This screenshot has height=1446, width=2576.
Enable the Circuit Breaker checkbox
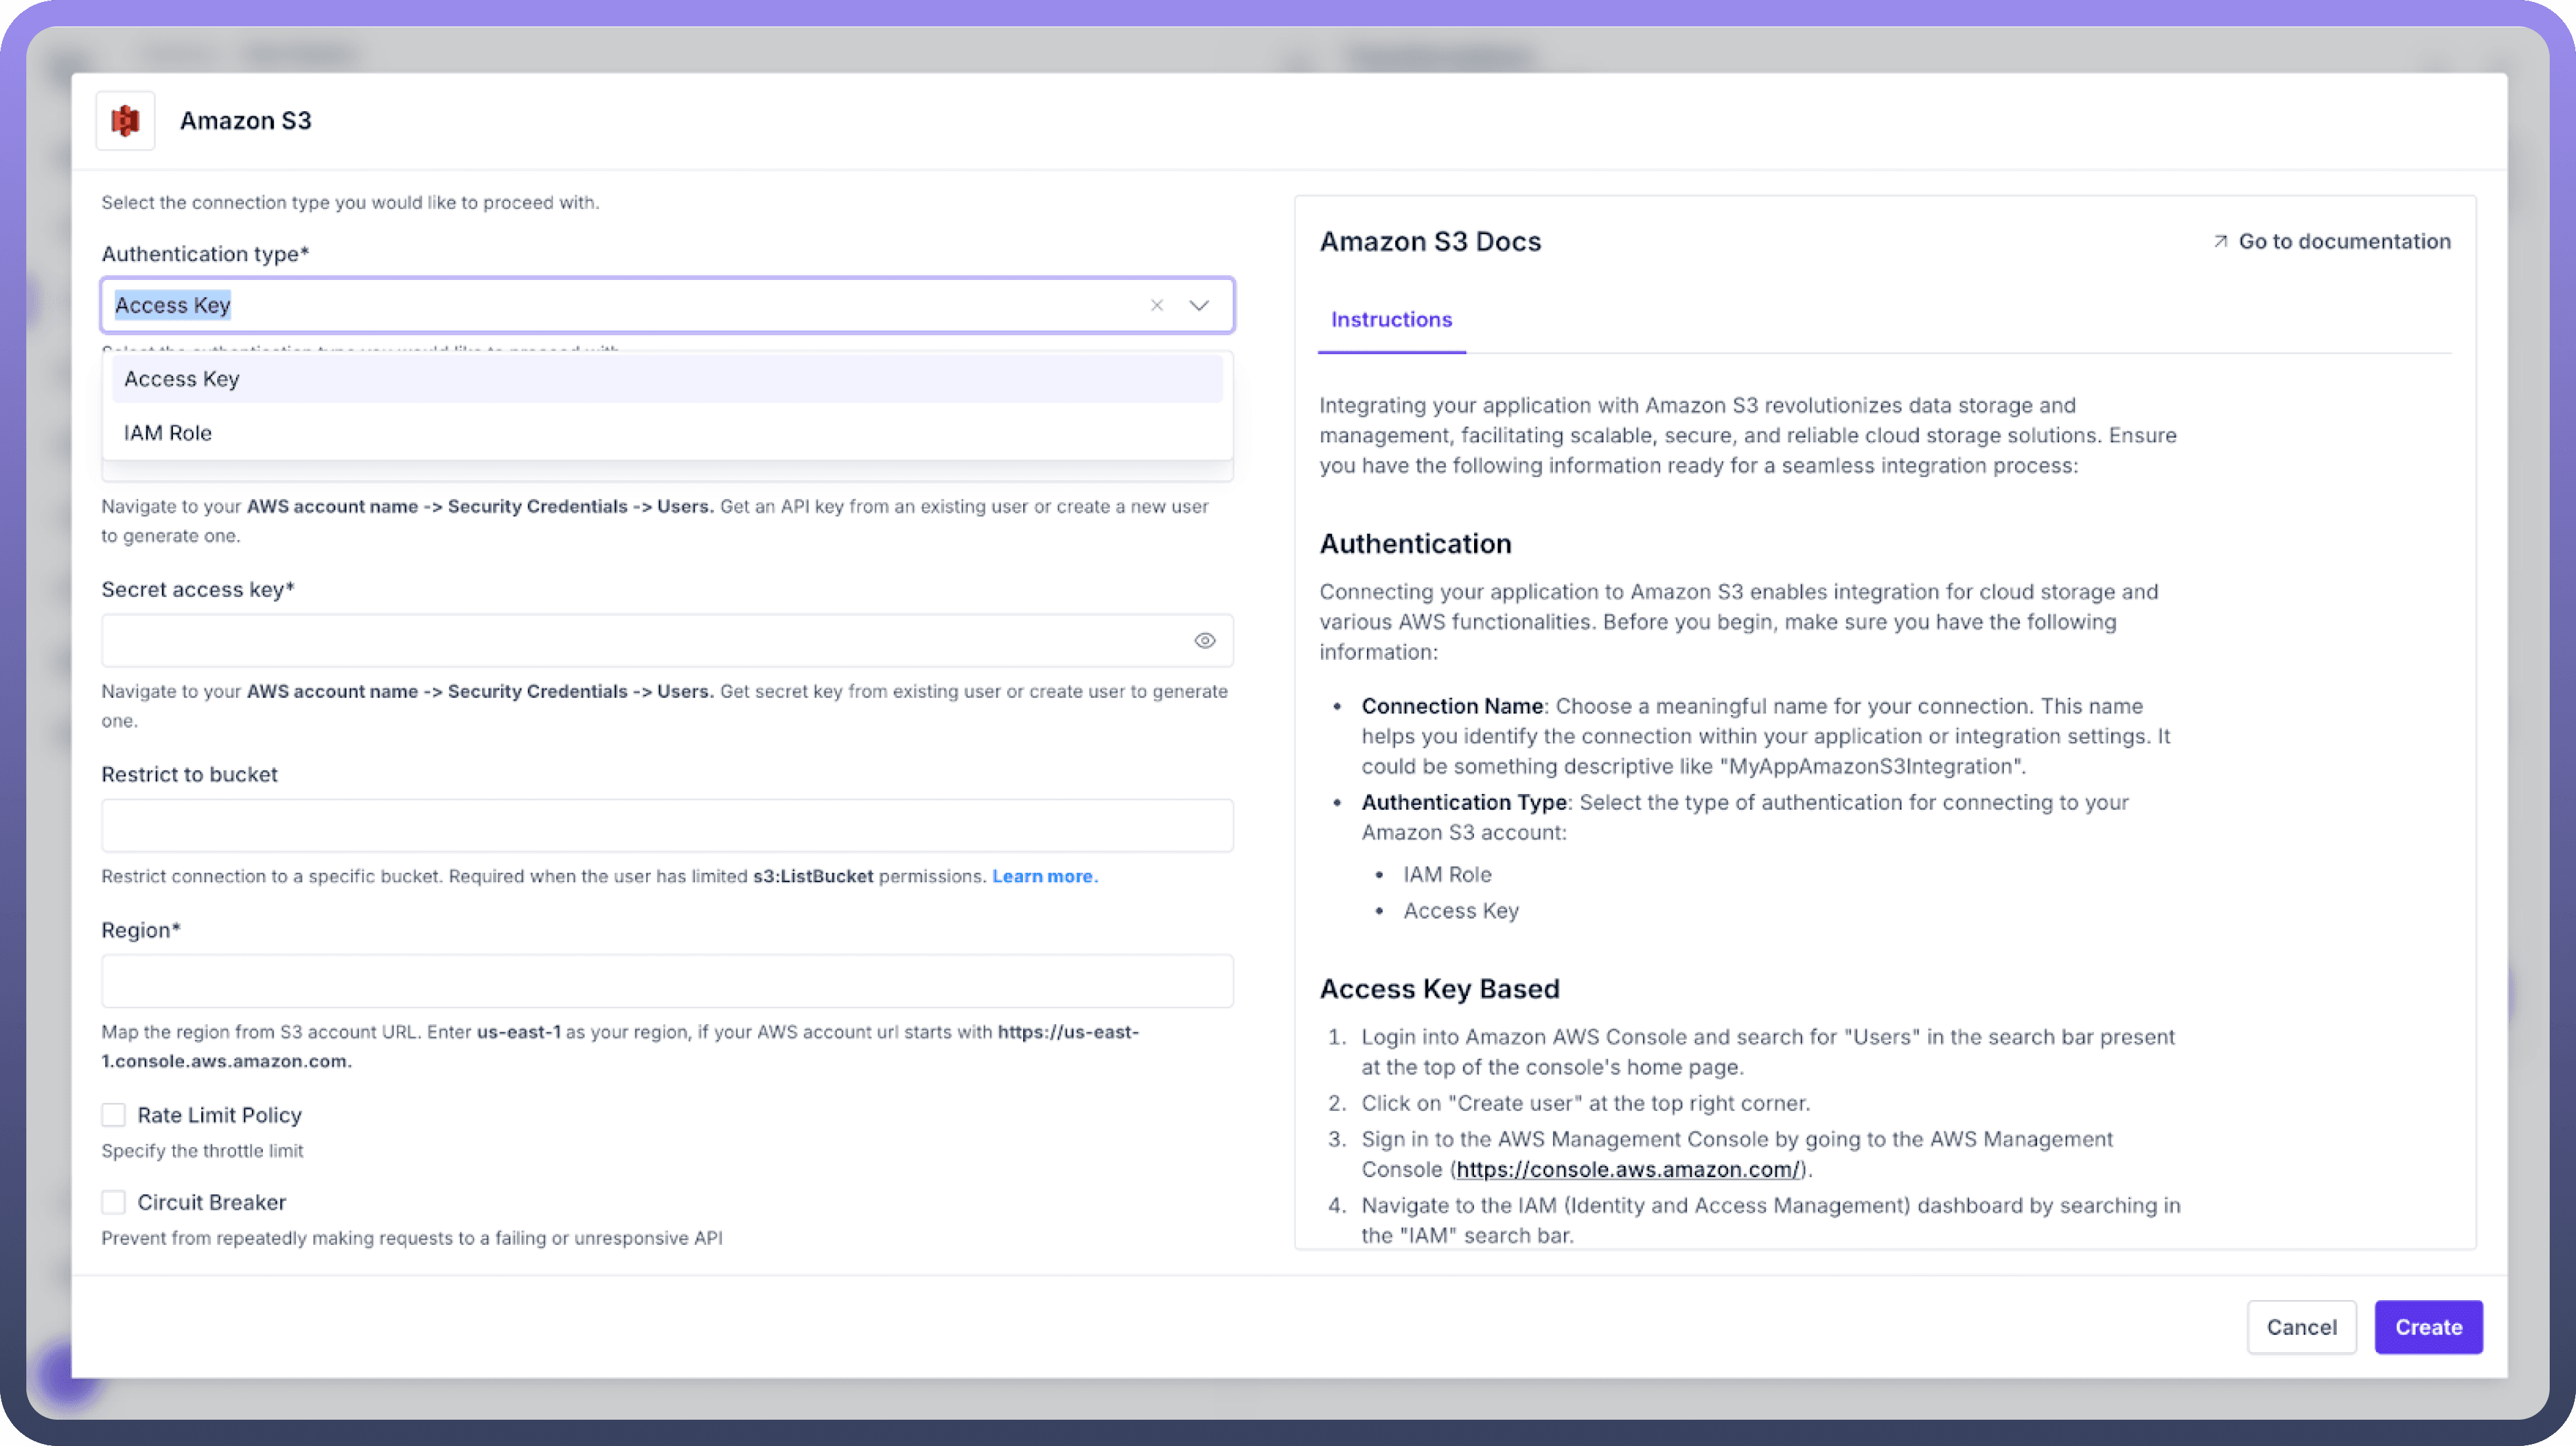(114, 1201)
